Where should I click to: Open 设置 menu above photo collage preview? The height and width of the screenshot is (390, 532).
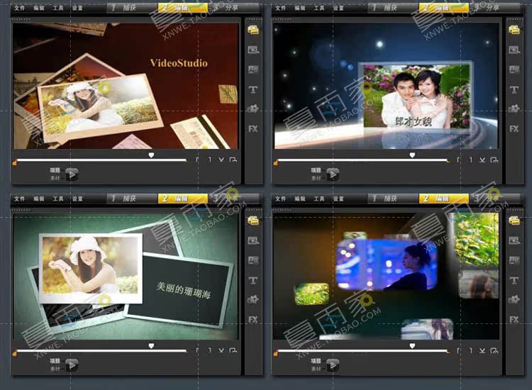point(338,199)
